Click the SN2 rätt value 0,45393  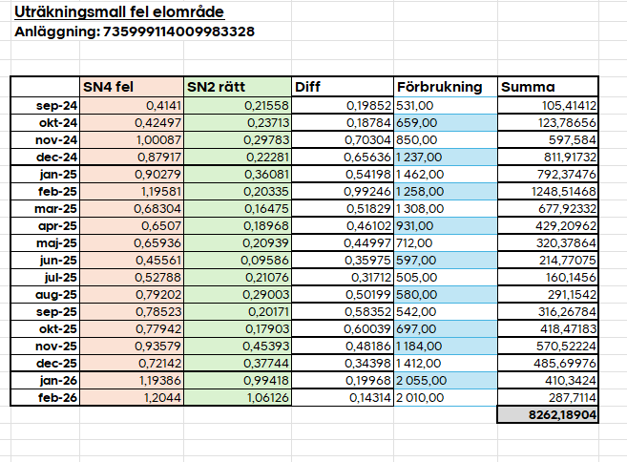pos(237,346)
